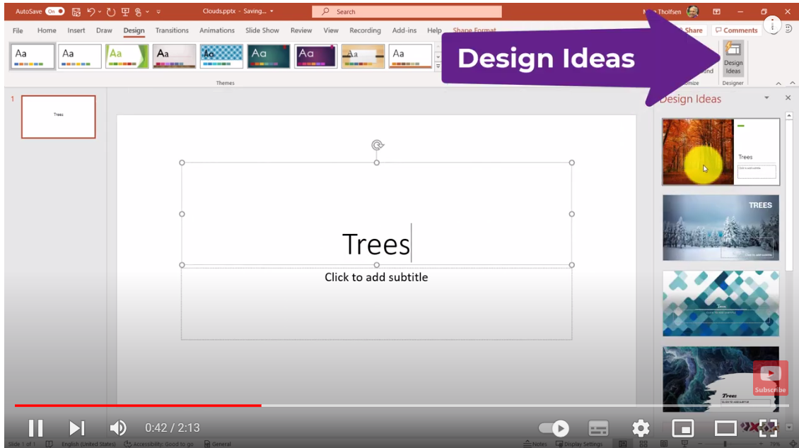Open Display Settings in status bar
Screen dimensions: 799x448
tap(579, 444)
